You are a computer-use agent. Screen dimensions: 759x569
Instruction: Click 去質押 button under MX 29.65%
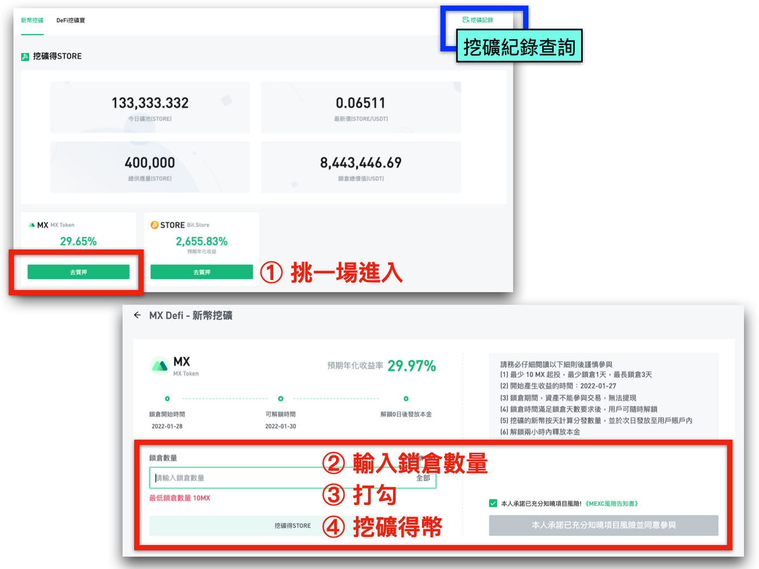pos(78,271)
